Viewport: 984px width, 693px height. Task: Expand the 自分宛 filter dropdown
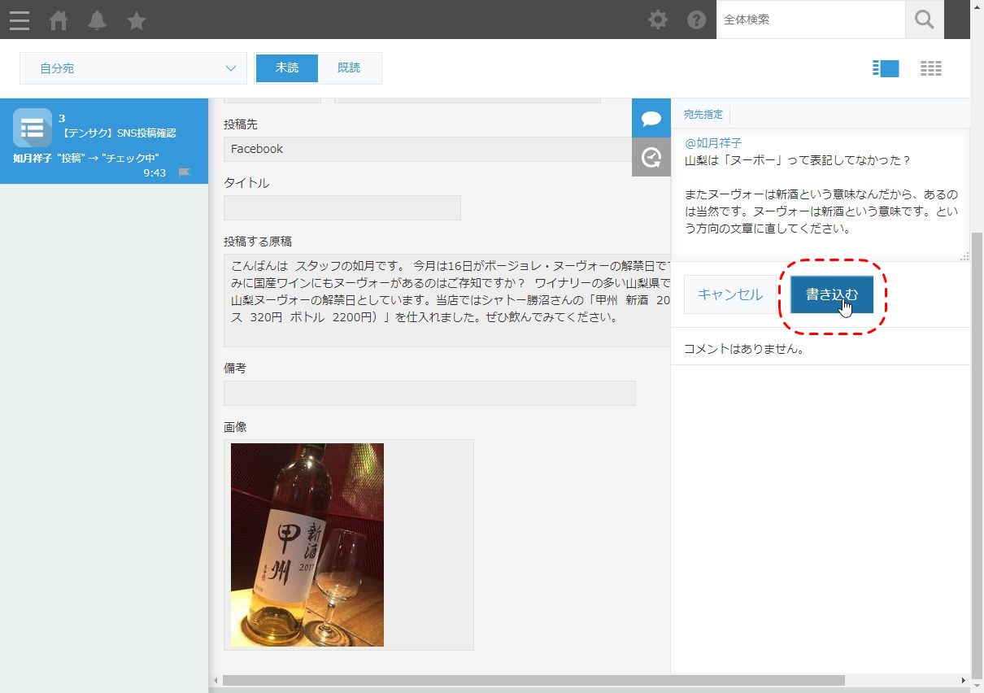click(133, 68)
